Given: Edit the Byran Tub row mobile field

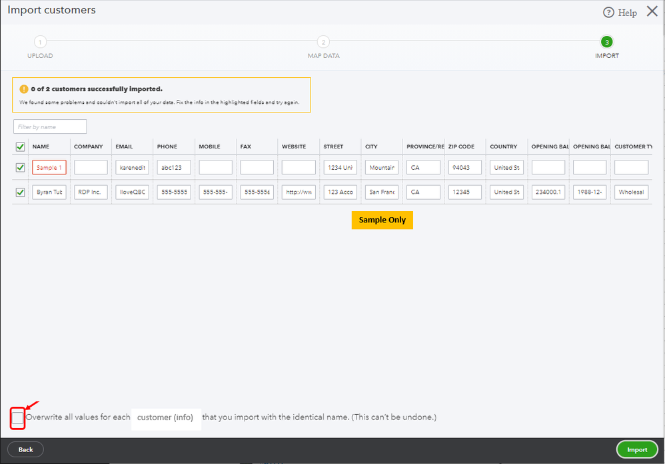Looking at the screenshot, I should point(215,192).
